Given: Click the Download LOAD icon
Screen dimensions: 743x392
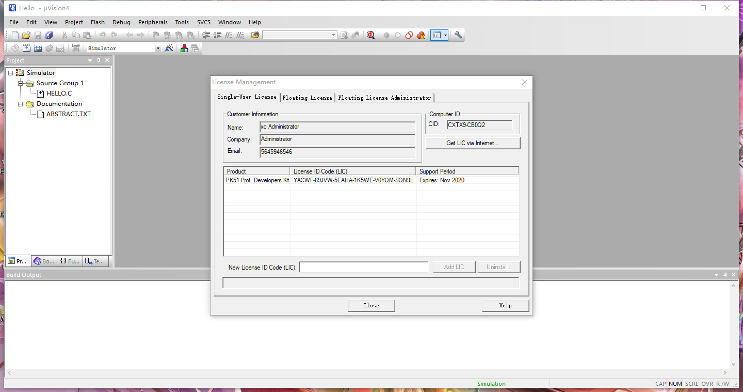Looking at the screenshot, I should (x=76, y=48).
